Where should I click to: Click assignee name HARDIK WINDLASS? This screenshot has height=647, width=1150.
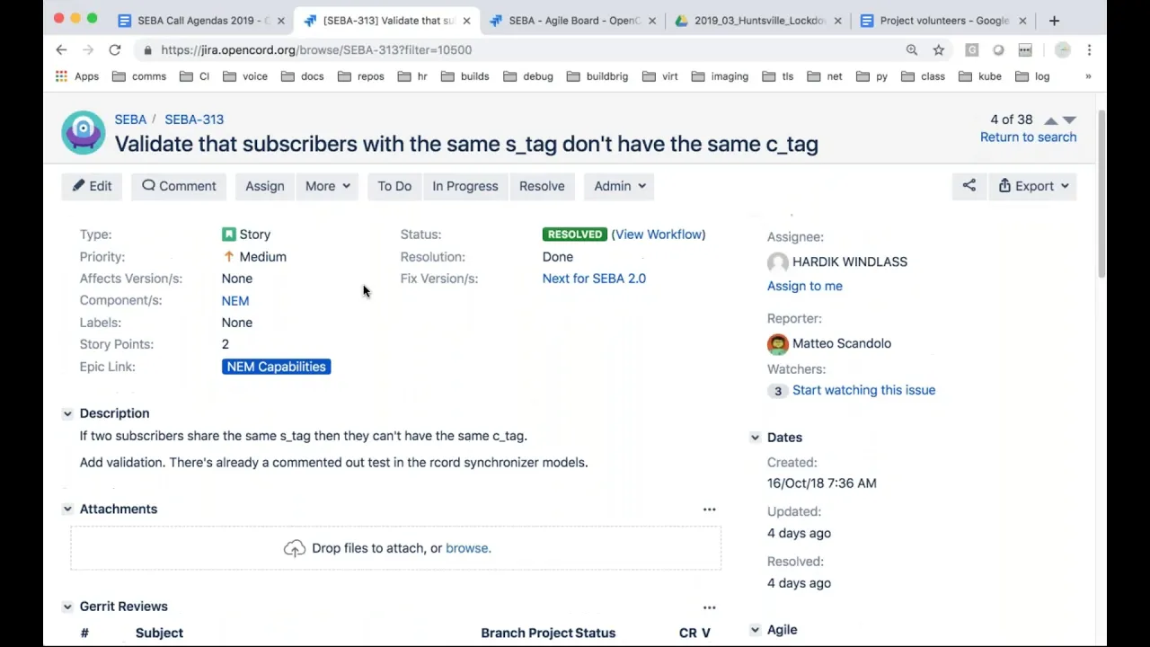pos(850,262)
